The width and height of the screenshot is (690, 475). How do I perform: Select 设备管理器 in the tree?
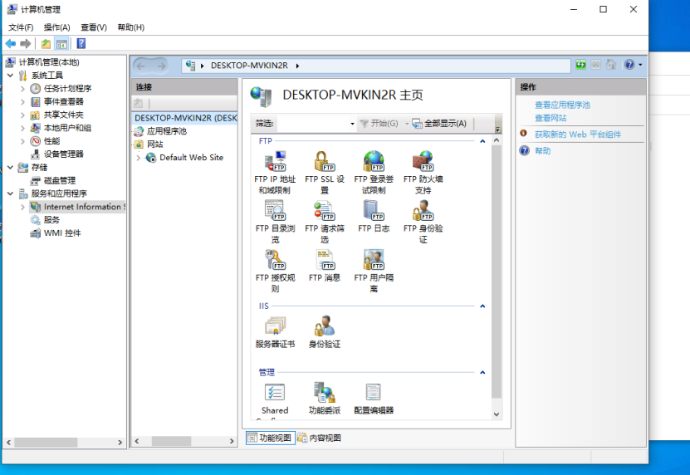63,154
